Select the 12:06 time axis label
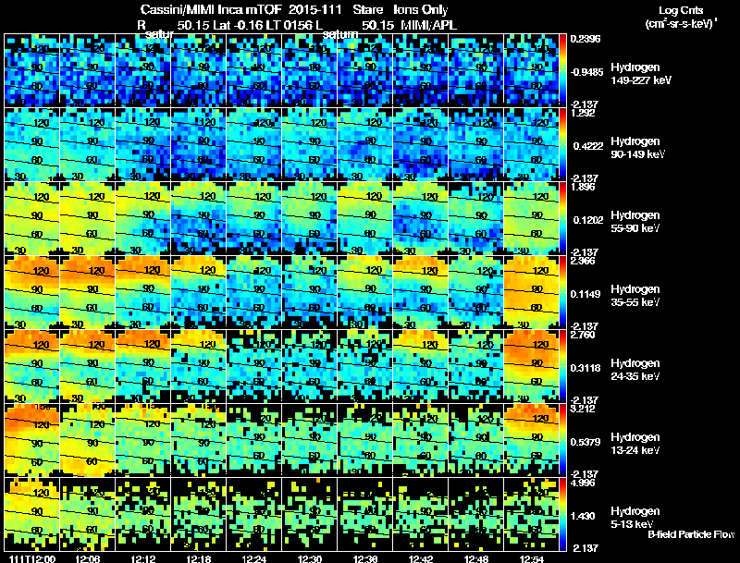740x563 pixels. coord(87,558)
